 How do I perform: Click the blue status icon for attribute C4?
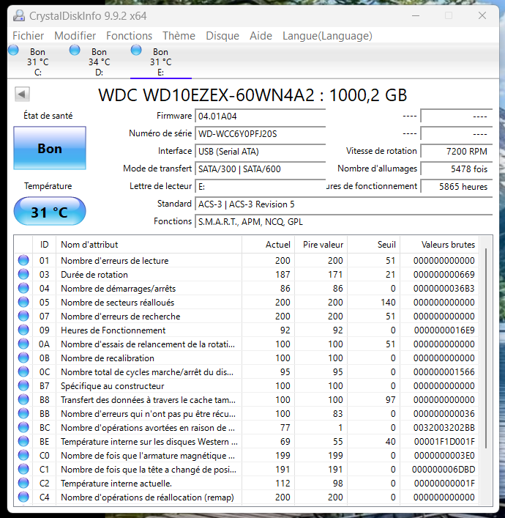tap(23, 497)
